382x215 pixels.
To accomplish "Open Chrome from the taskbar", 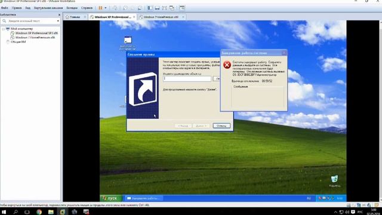I will pos(39,212).
